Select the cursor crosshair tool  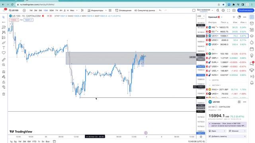tap(4, 17)
